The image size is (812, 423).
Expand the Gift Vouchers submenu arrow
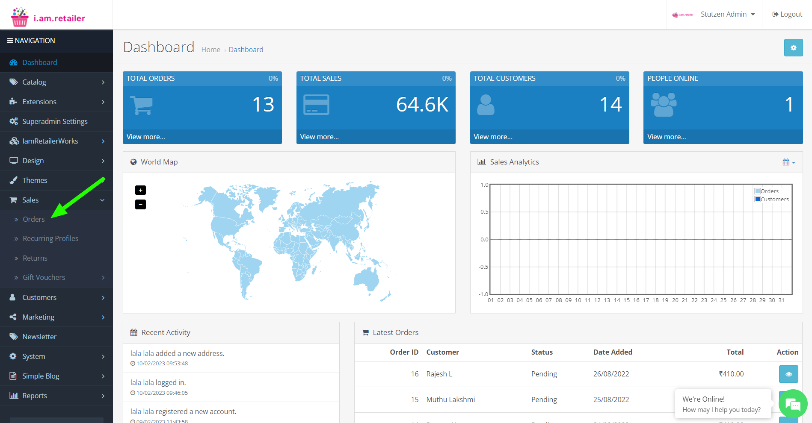coord(103,277)
